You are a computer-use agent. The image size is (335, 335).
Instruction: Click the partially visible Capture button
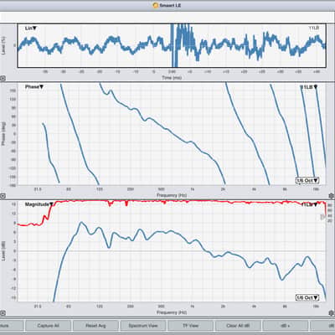pos(11,326)
